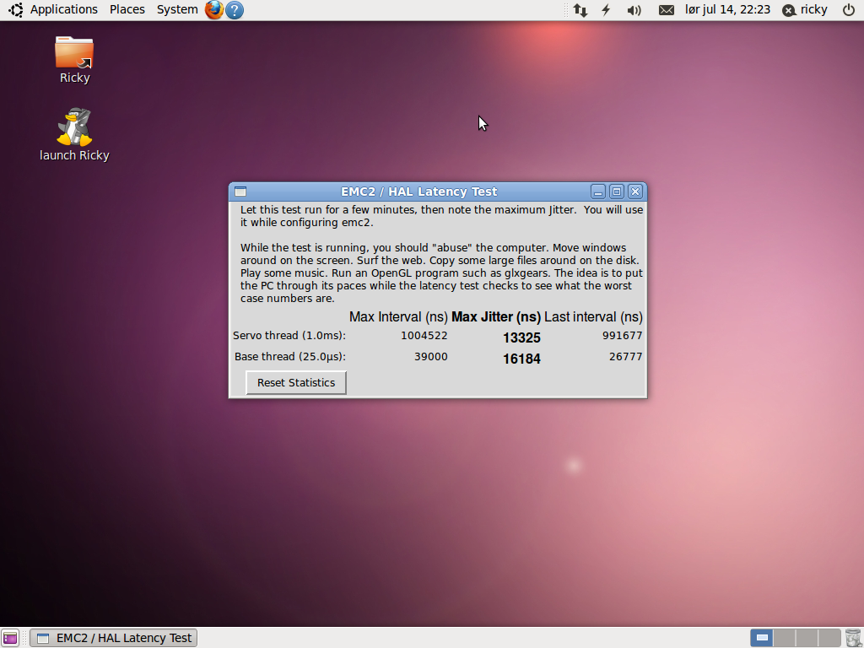Open the Trash icon in bottom panel

tap(853, 638)
